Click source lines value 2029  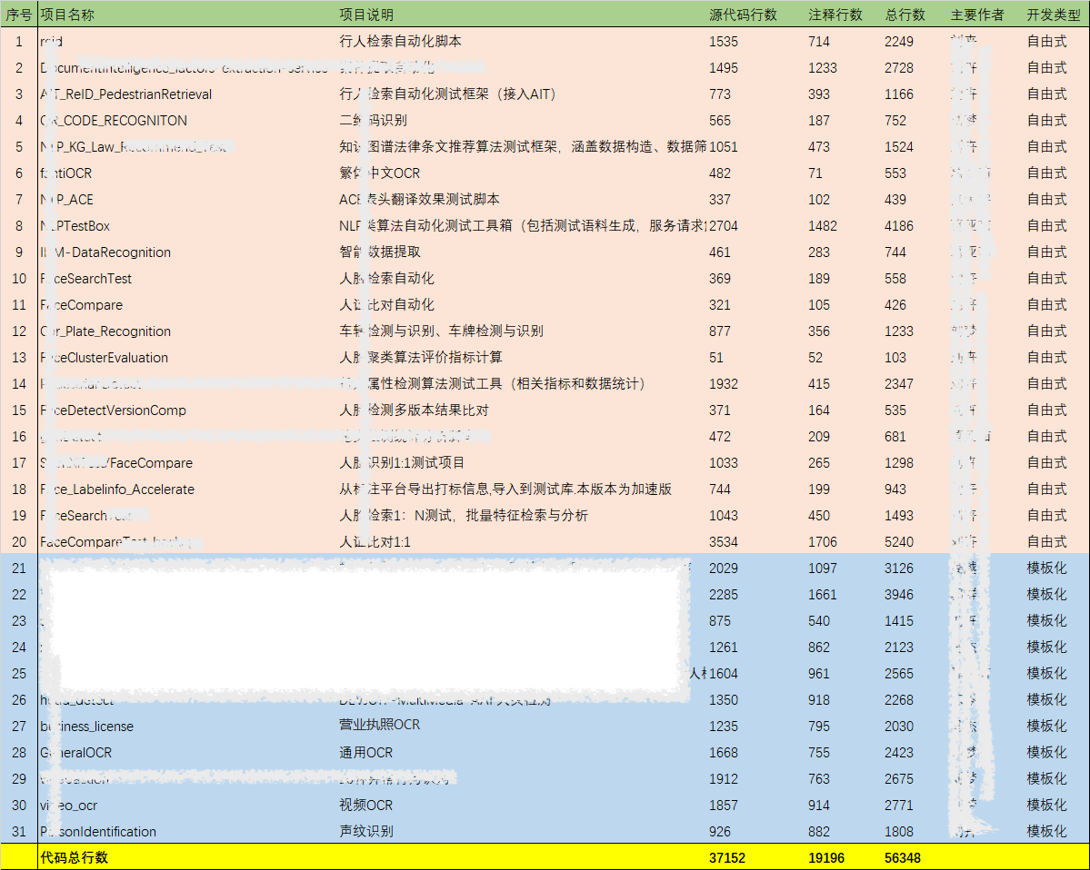coord(724,569)
